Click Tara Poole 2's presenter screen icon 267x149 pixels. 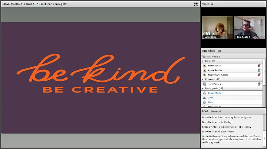(x=204, y=84)
